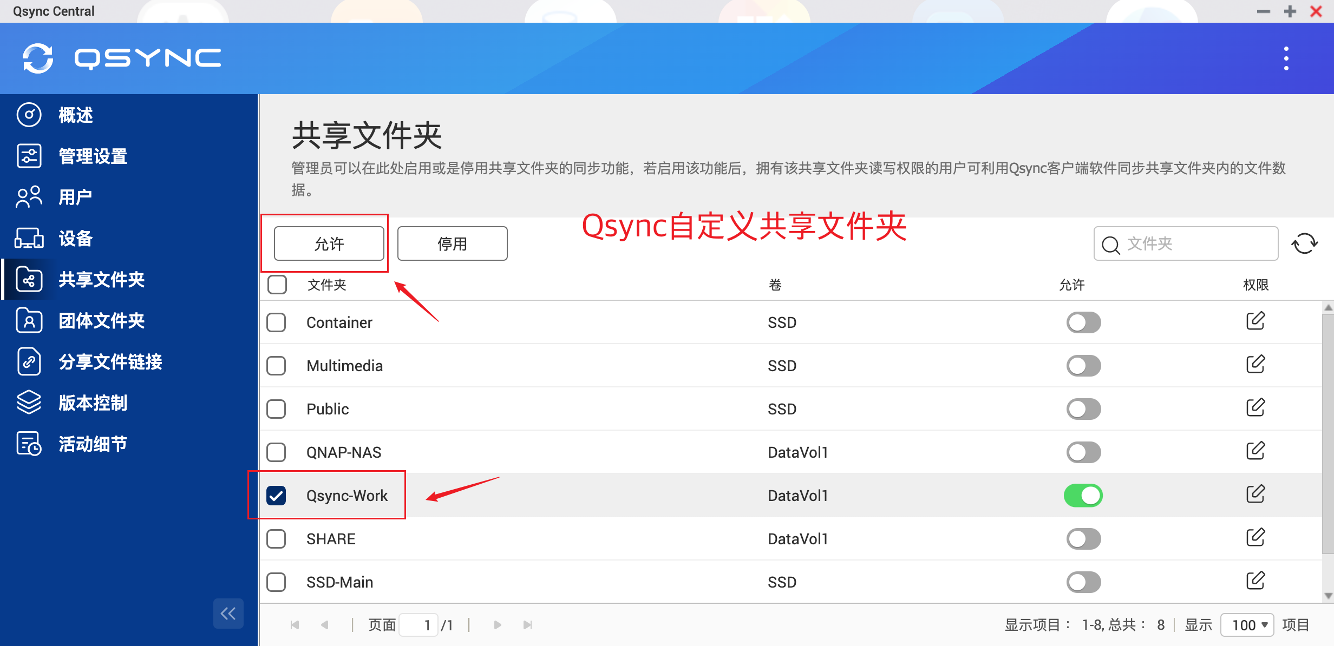Open the 概述 overview panel
The width and height of the screenshot is (1334, 646).
[76, 115]
